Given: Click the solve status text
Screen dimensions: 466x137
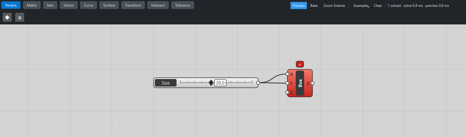Looking at the screenshot, I should coord(418,5).
